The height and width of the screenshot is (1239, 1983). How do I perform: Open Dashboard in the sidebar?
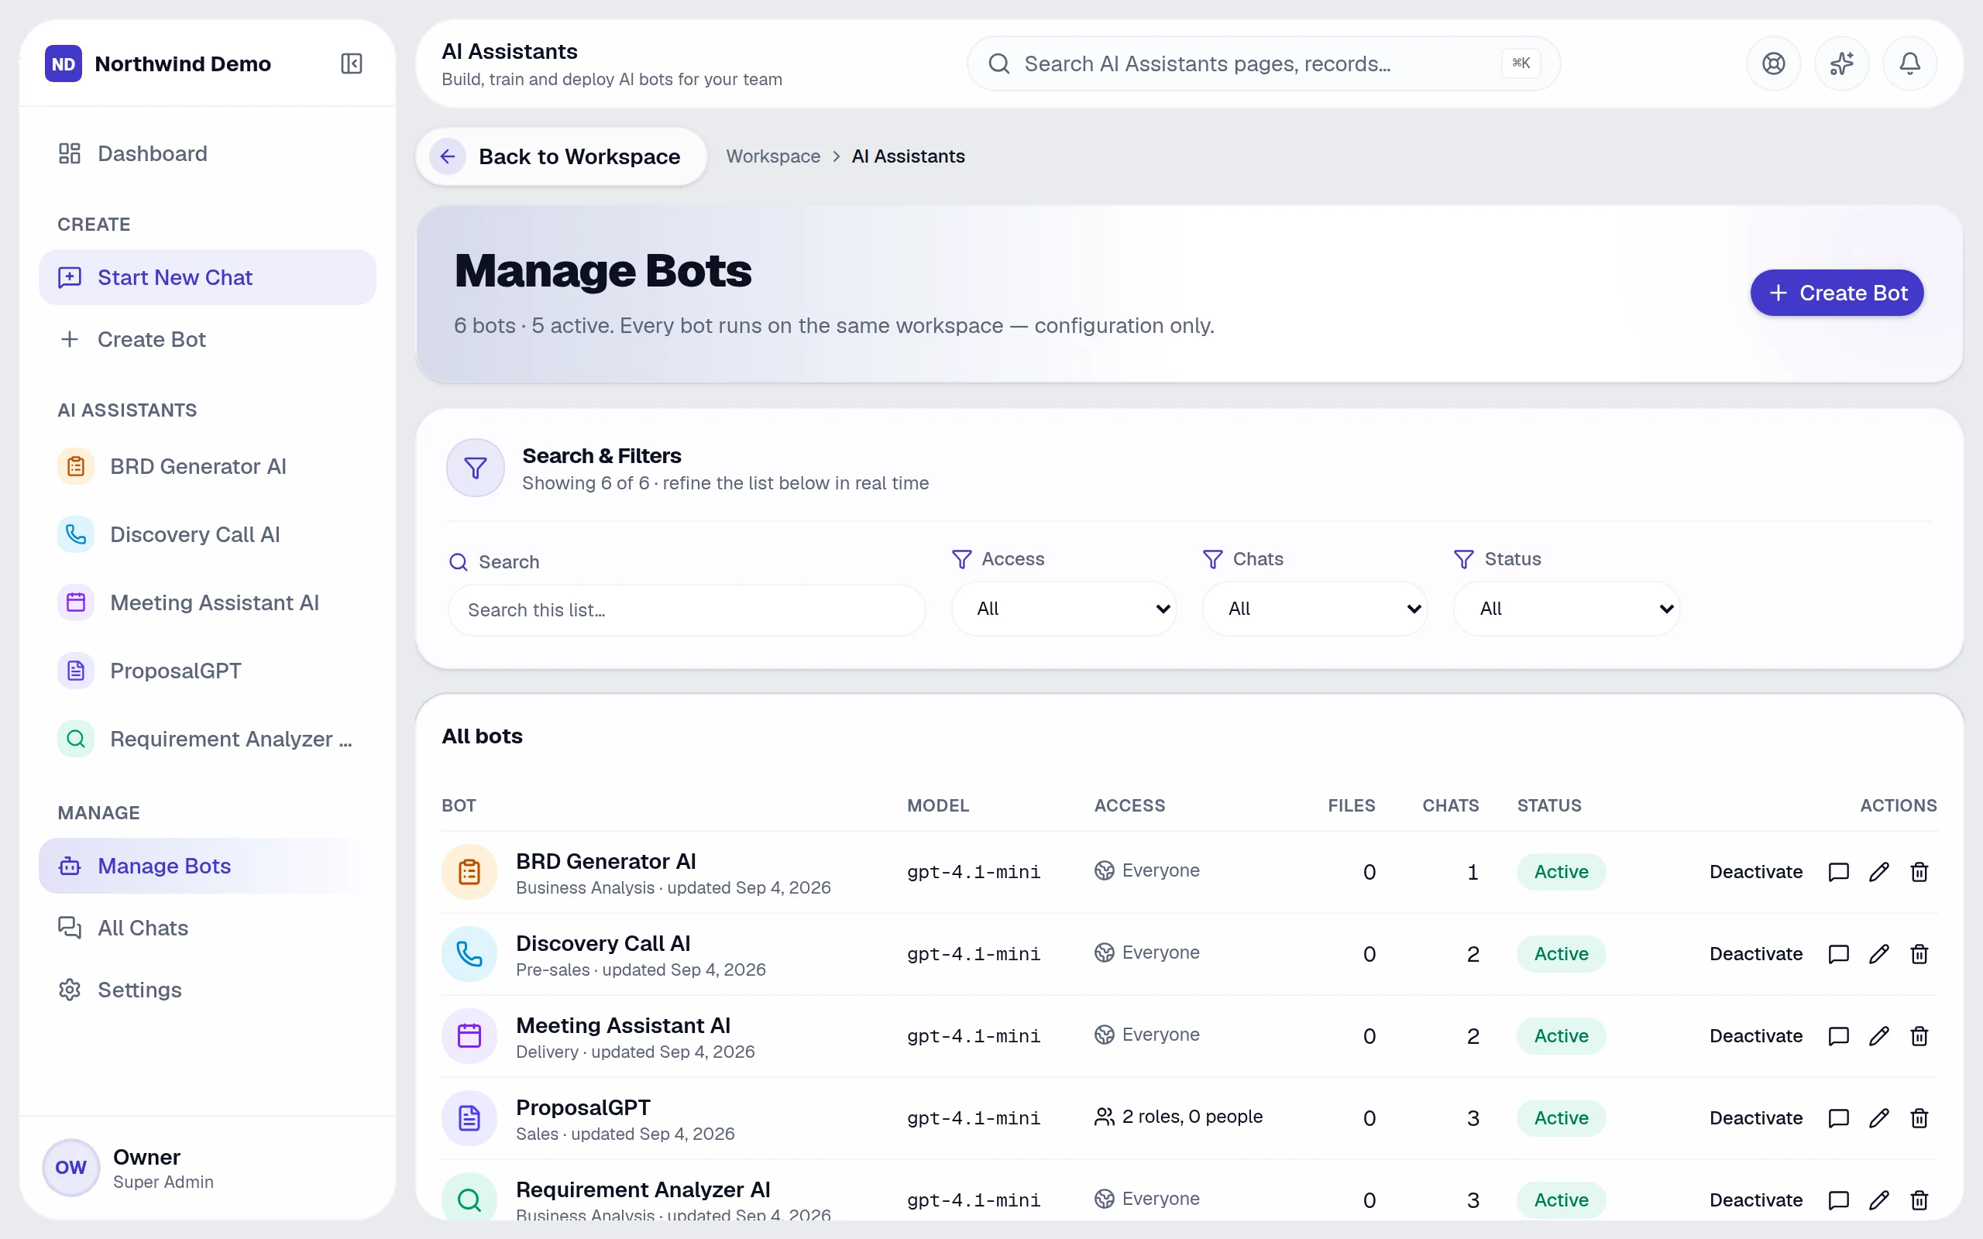[x=208, y=154]
